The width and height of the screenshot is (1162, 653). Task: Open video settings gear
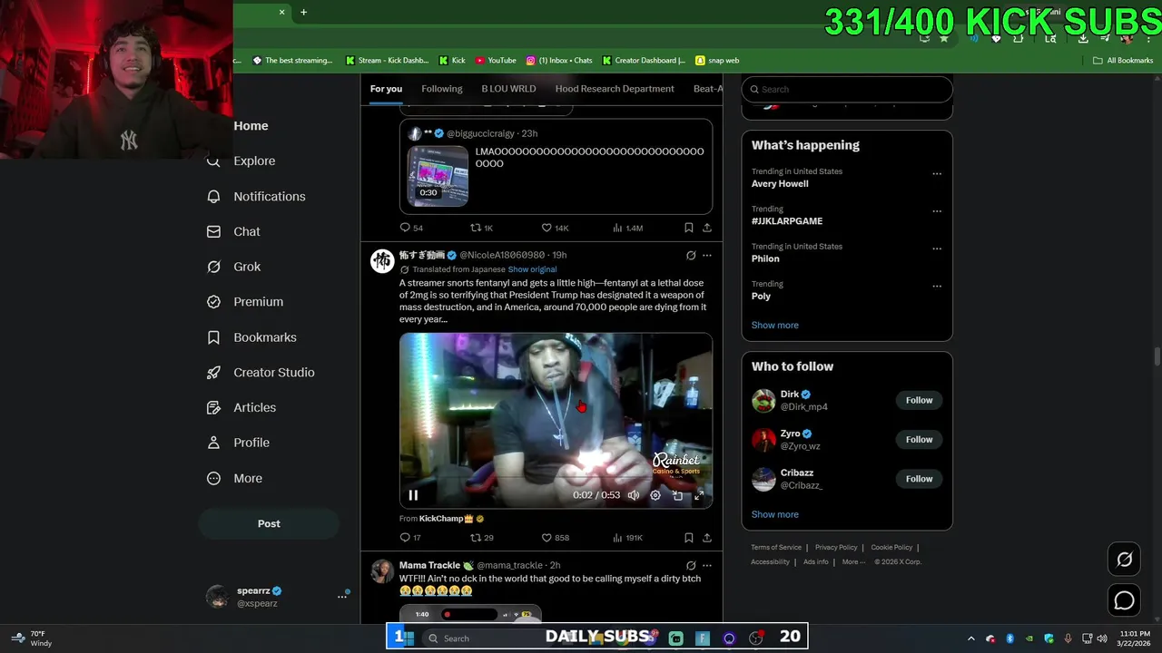655,495
